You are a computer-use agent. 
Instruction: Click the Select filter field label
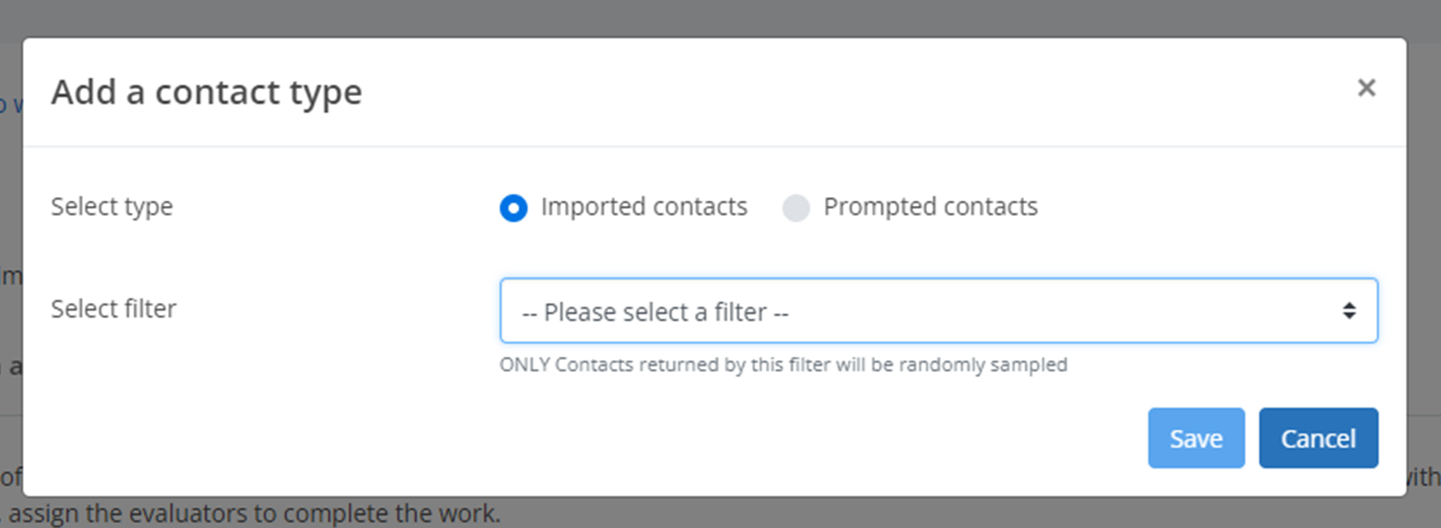pos(113,309)
